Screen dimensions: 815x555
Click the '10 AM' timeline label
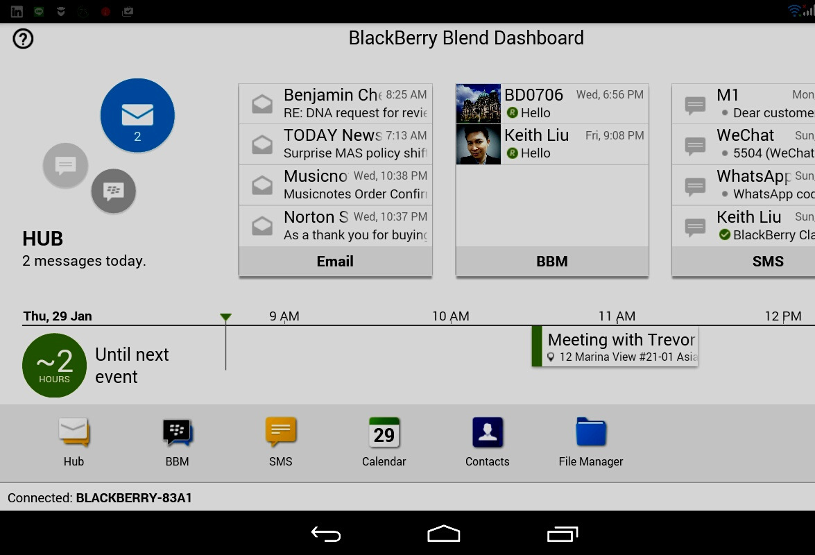[451, 316]
